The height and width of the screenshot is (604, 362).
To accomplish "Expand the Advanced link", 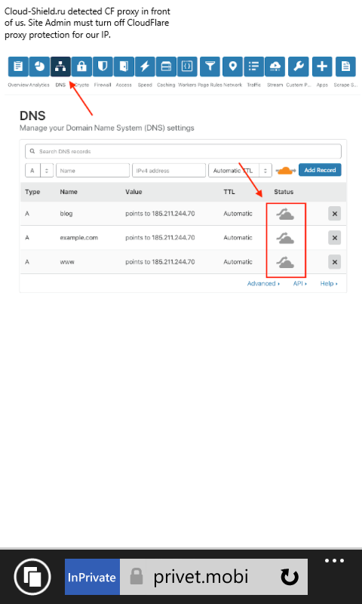I will (263, 284).
